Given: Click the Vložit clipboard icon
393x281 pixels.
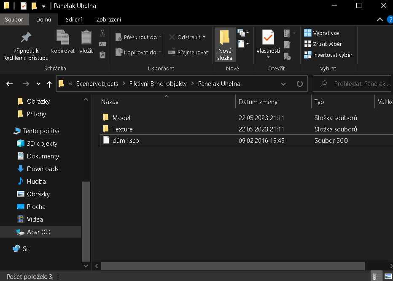Looking at the screenshot, I should pyautogui.click(x=86, y=38).
